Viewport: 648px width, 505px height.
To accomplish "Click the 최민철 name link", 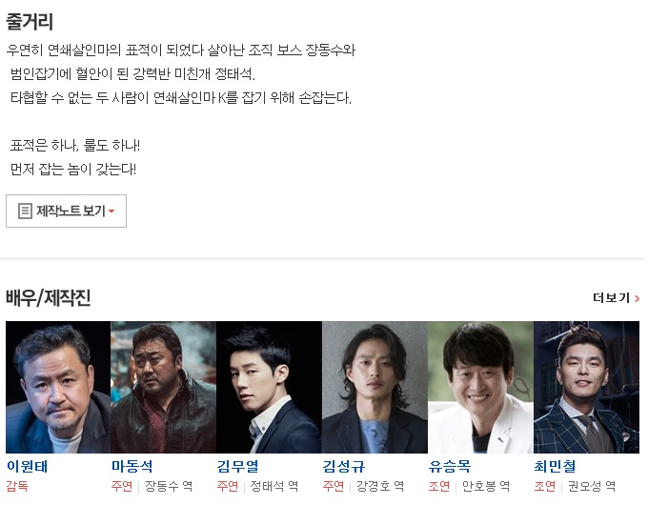I will click(555, 467).
